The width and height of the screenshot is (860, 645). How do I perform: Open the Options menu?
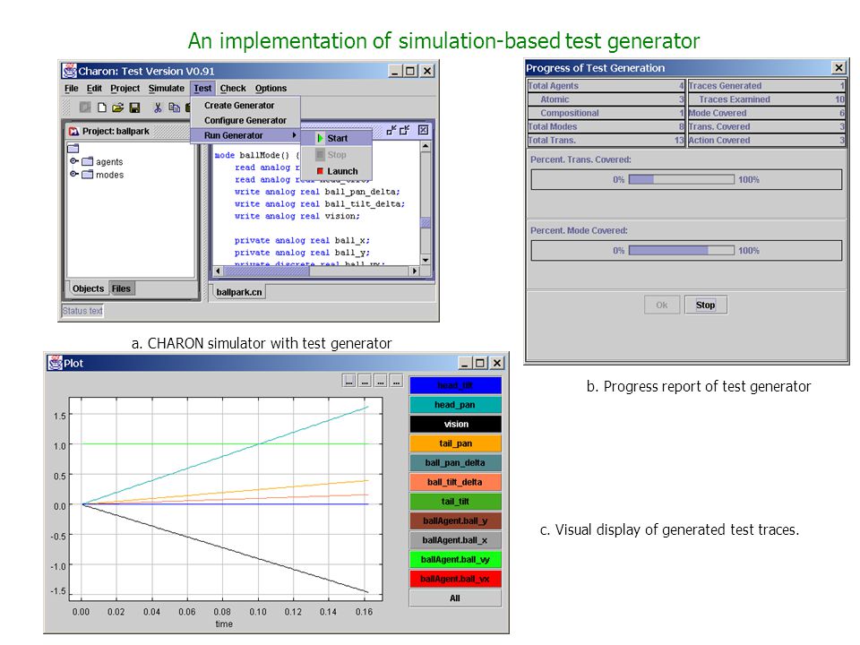point(271,89)
